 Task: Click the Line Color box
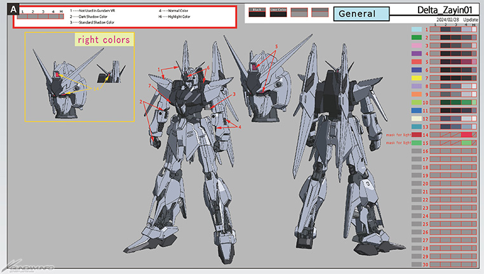277,12
